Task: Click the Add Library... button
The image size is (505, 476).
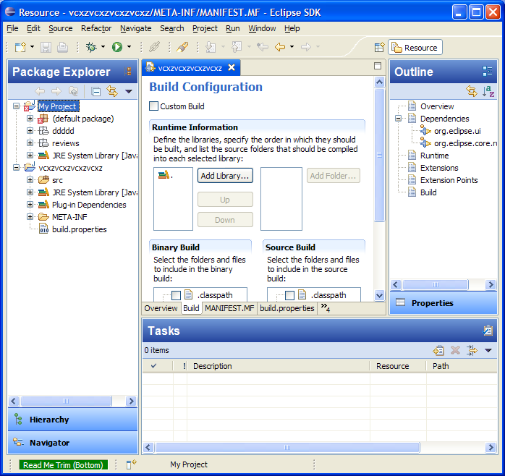Action: click(225, 176)
